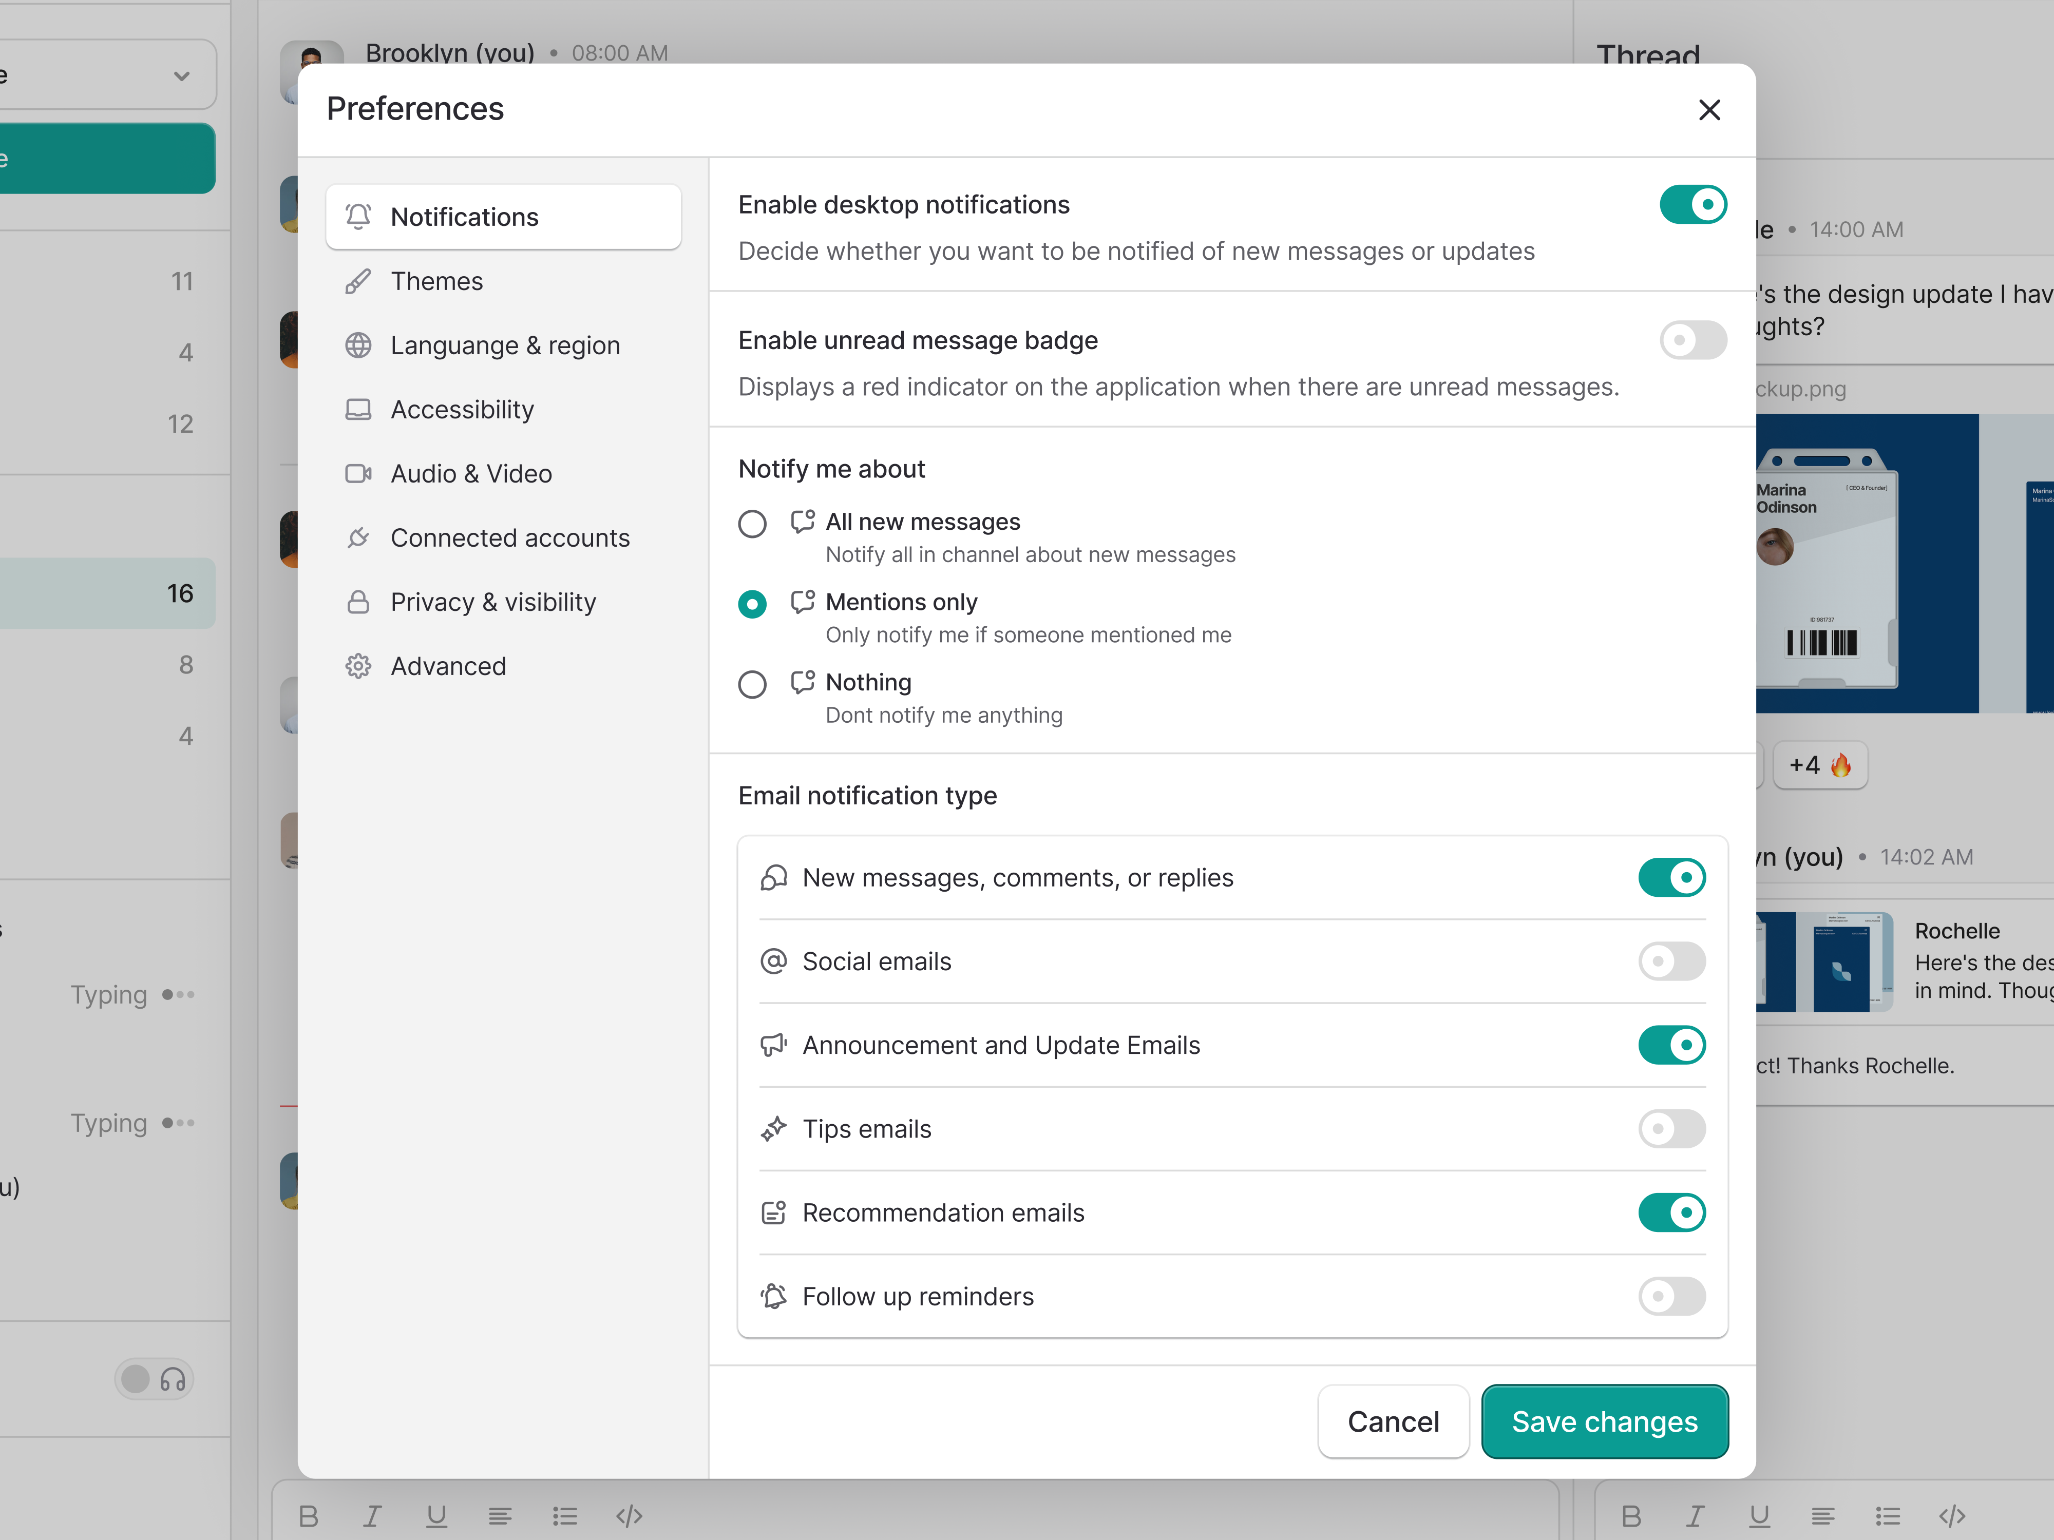Toggle bold formatting in the composer
This screenshot has width=2054, height=1540.
click(x=309, y=1516)
